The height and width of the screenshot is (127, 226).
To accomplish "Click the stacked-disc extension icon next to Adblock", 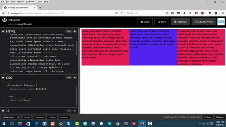I will (x=210, y=13).
